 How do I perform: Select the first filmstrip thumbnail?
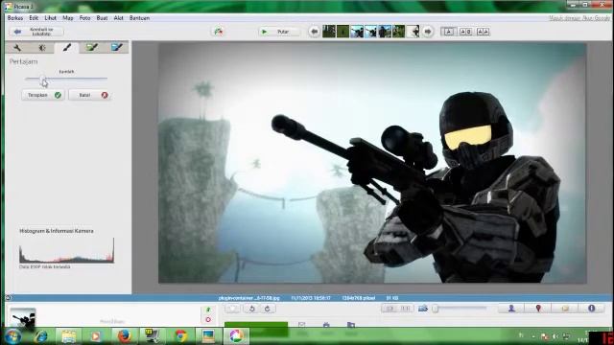tap(328, 32)
